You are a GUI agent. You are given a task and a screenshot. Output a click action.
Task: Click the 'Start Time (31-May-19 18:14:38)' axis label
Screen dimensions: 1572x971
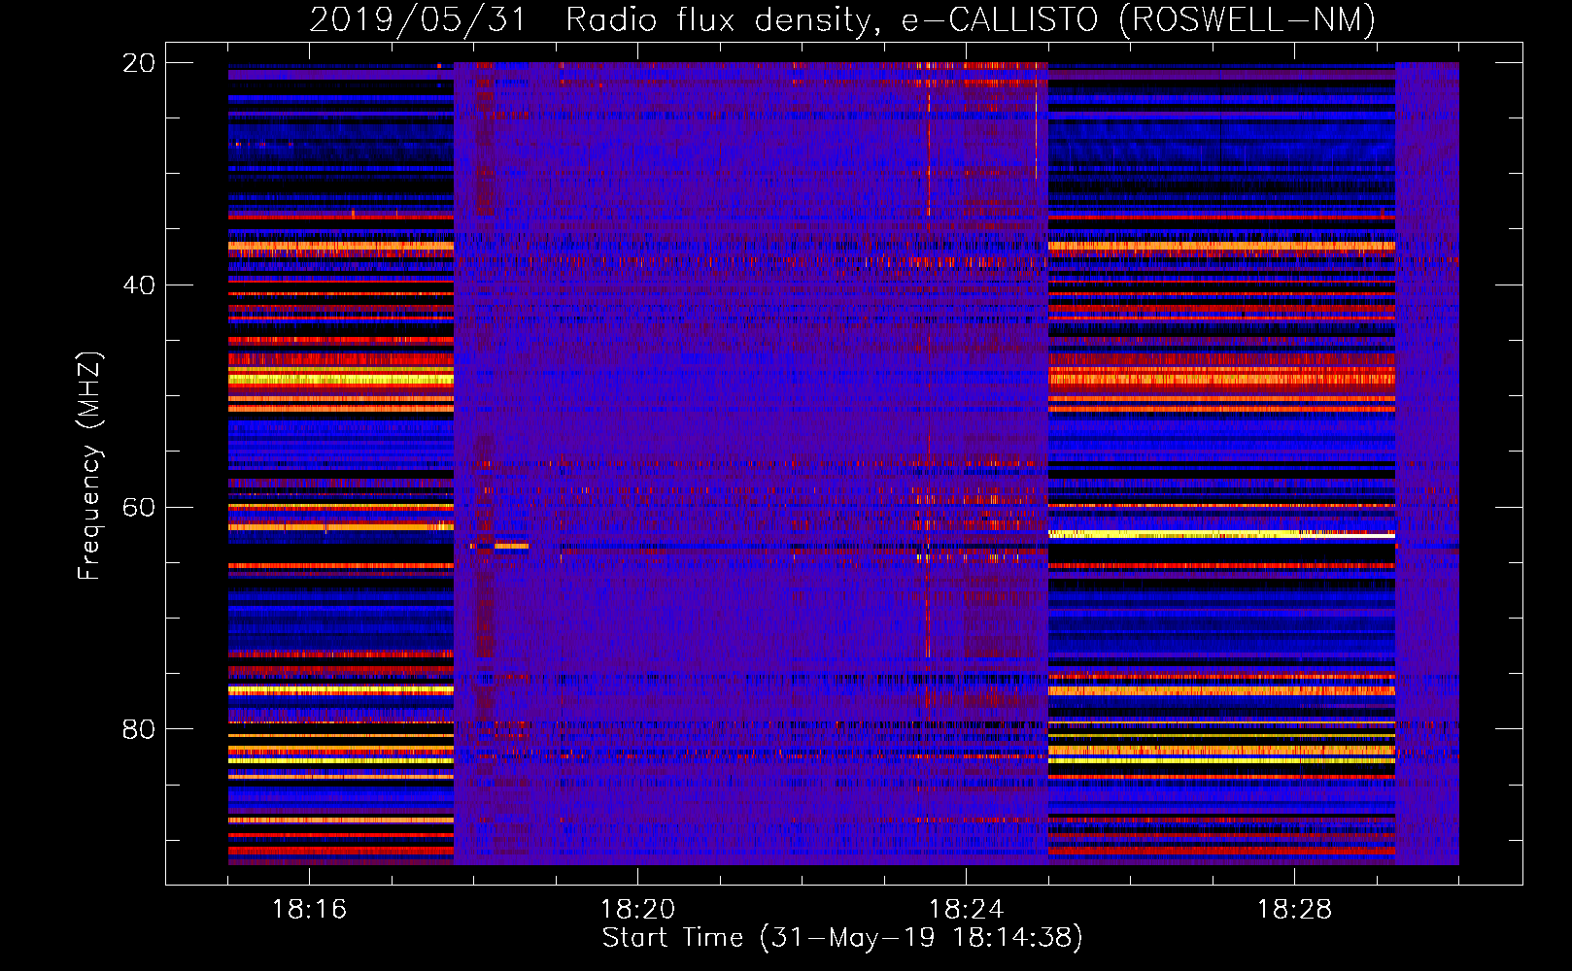coord(842,938)
